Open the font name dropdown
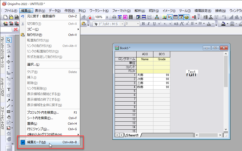Screen dimensions: 242x151 123,24
